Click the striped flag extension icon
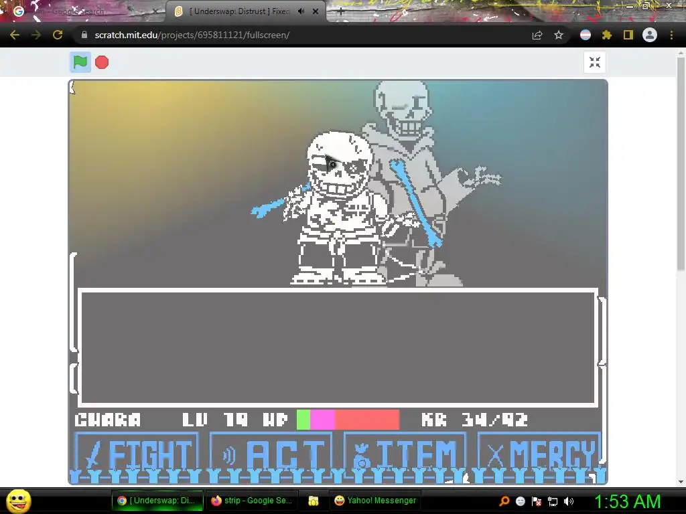Image resolution: width=686 pixels, height=514 pixels. (586, 35)
